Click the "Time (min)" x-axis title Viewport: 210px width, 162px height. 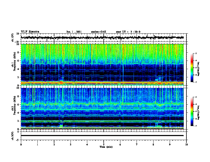pyautogui.click(x=106, y=147)
